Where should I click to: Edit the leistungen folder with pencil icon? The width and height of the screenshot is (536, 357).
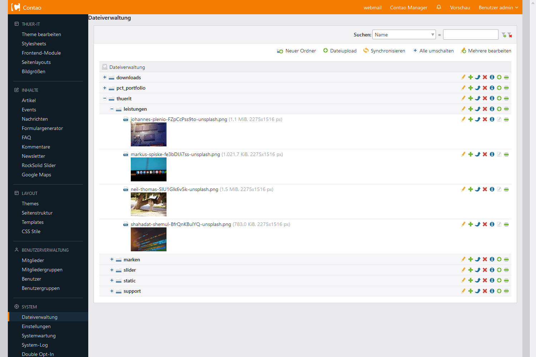(x=463, y=109)
